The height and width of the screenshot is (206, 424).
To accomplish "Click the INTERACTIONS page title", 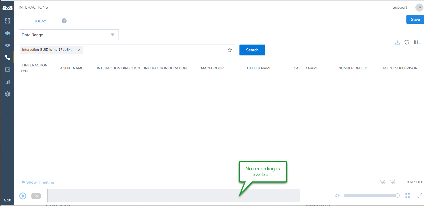I will pos(33,7).
